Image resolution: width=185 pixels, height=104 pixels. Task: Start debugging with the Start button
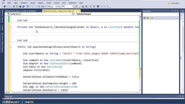(x=41, y=6)
